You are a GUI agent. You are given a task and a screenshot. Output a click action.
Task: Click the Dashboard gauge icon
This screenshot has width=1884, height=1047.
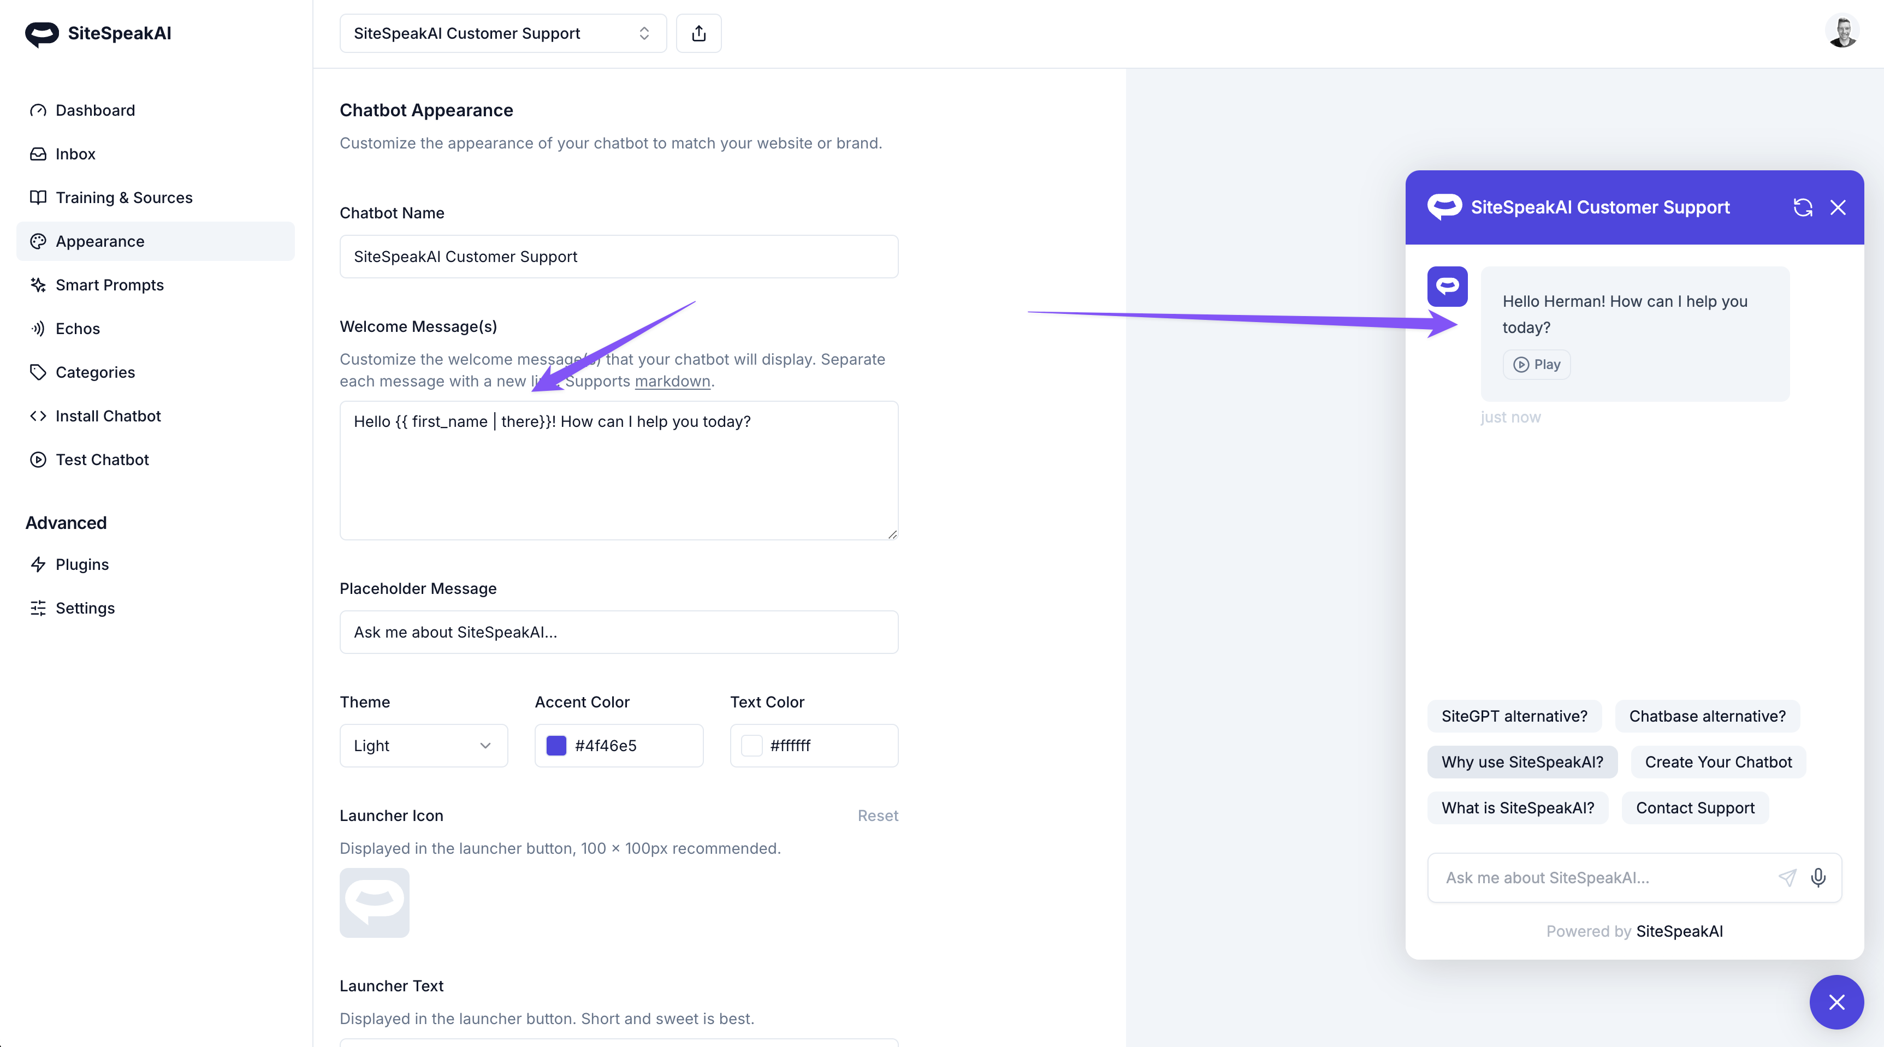(x=38, y=110)
